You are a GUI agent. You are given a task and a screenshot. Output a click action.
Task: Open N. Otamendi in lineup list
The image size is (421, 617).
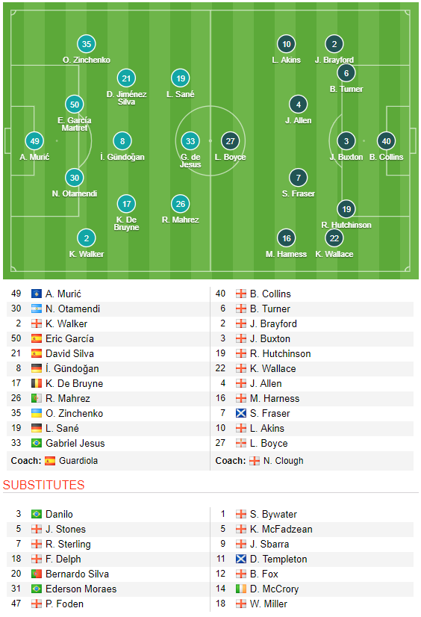(72, 309)
